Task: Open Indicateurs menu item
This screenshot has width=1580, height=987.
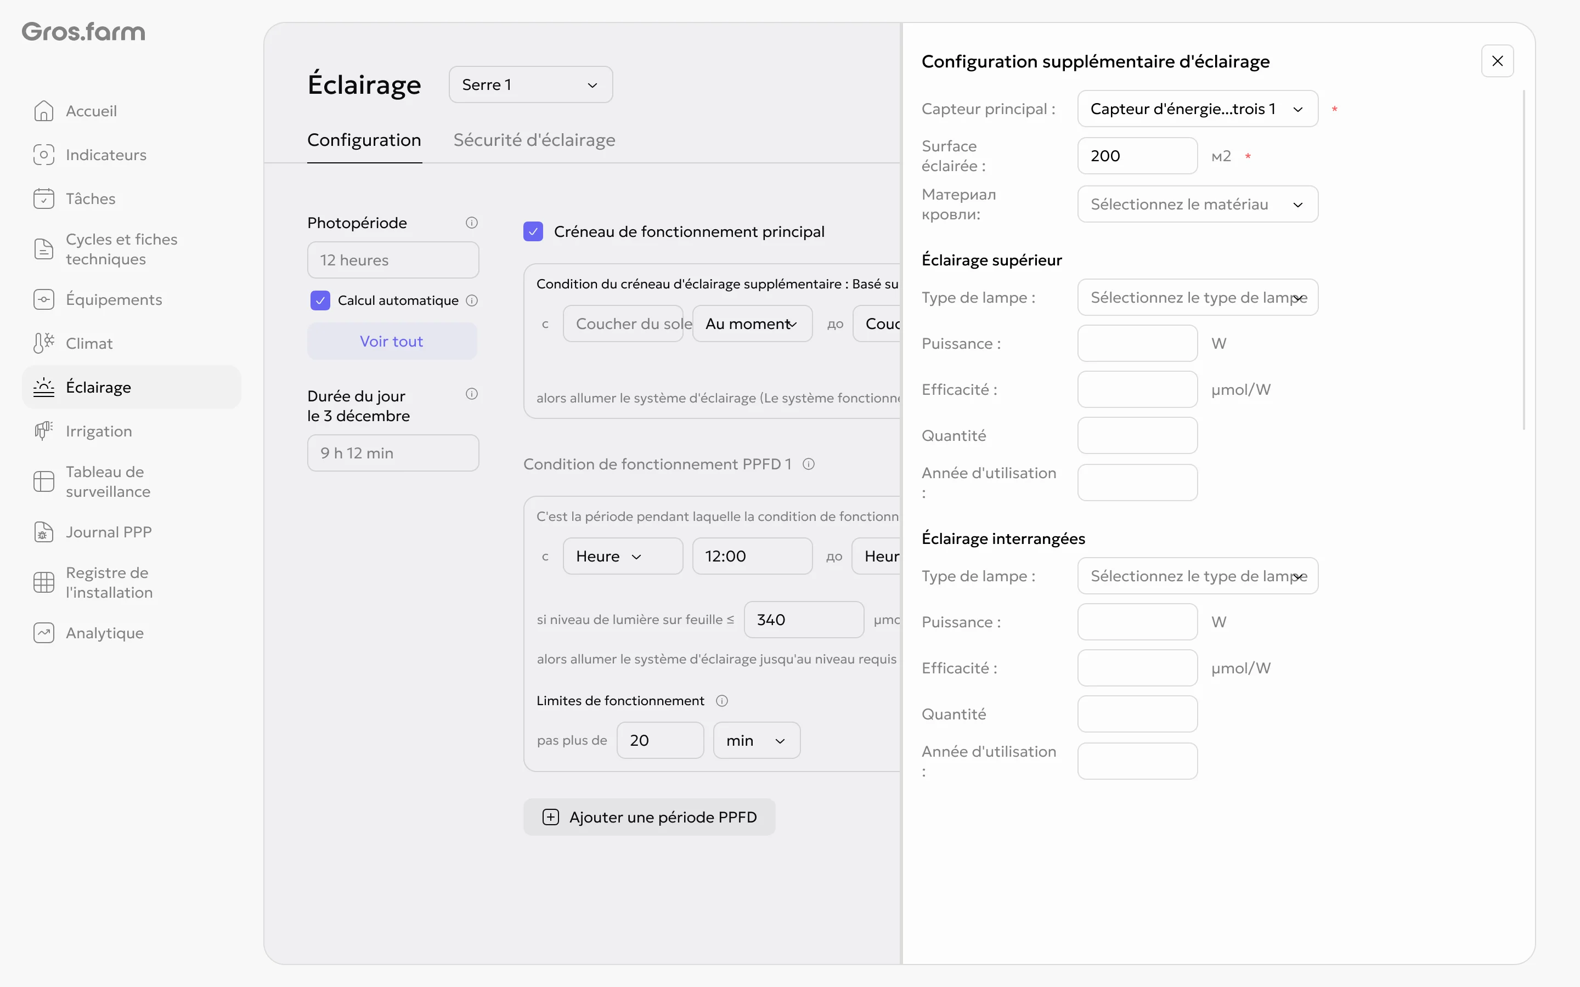Action: [131, 155]
